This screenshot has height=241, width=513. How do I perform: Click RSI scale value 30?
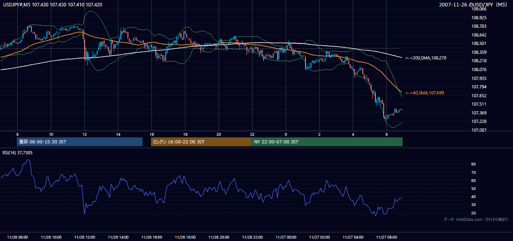474,205
